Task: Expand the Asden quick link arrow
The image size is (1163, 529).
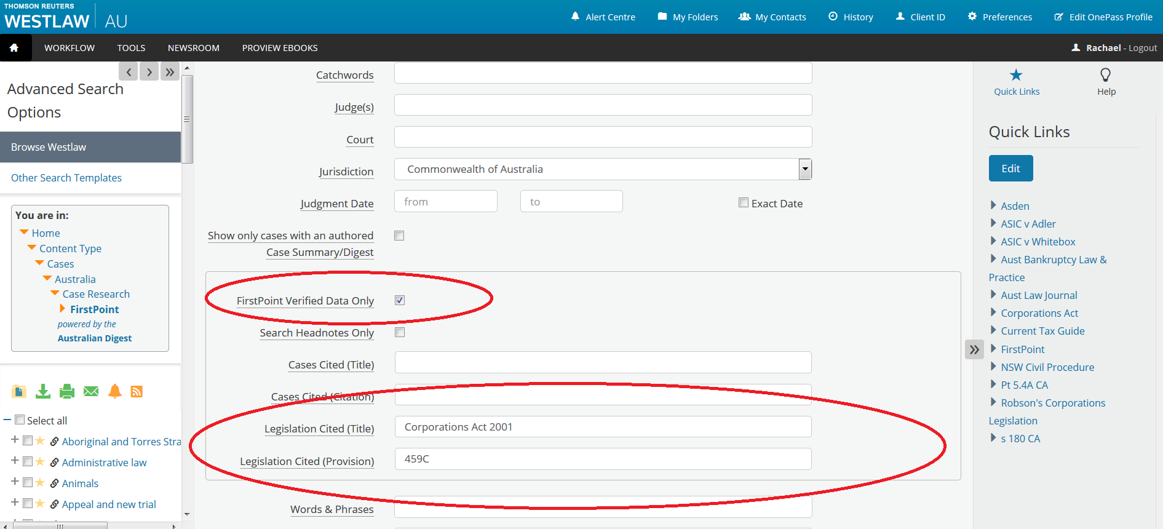Action: pos(993,205)
